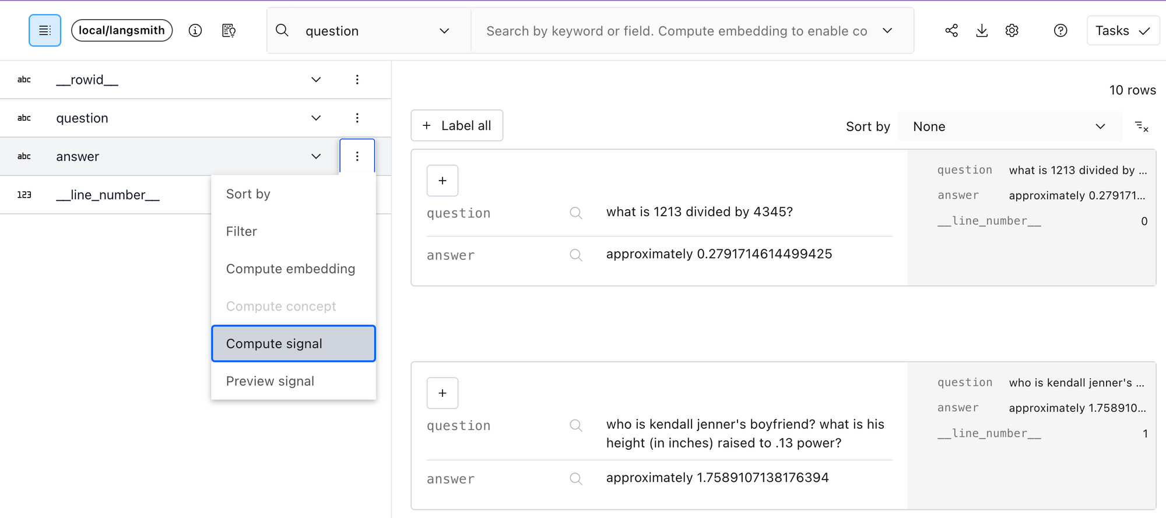Open the dataset info icon
The image size is (1166, 518).
195,30
